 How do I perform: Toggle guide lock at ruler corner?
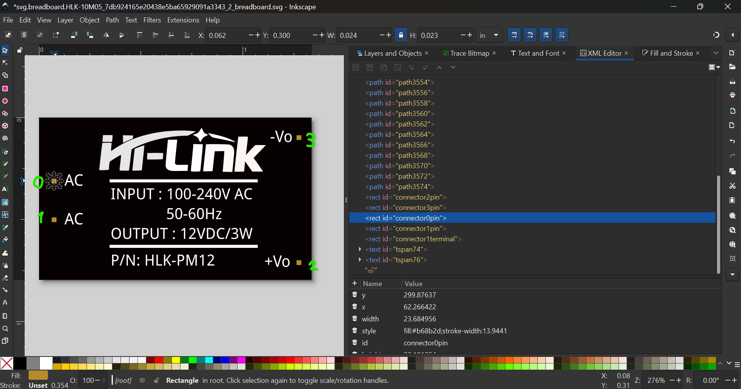[x=20, y=50]
